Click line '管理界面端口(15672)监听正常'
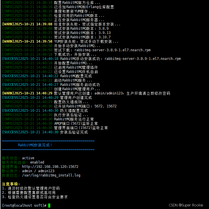The height and width of the screenshot is (209, 209). click(x=55, y=128)
